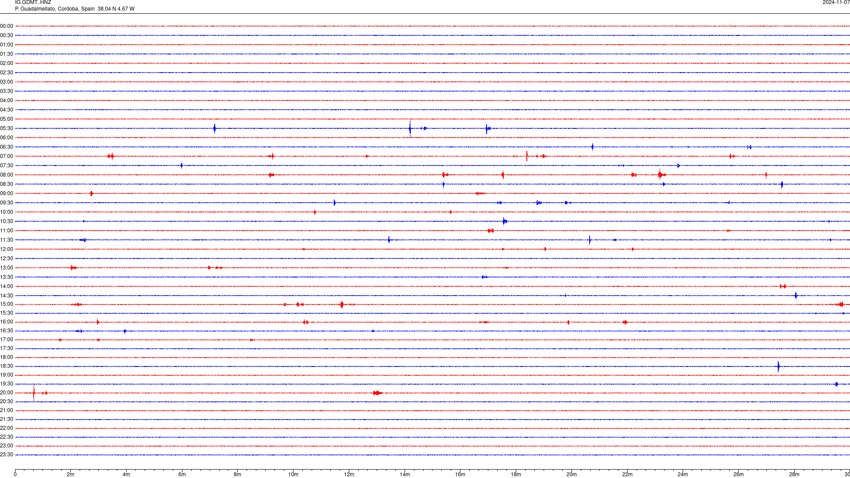Click the blue spike on 14:30 trace near 28m

[796, 295]
